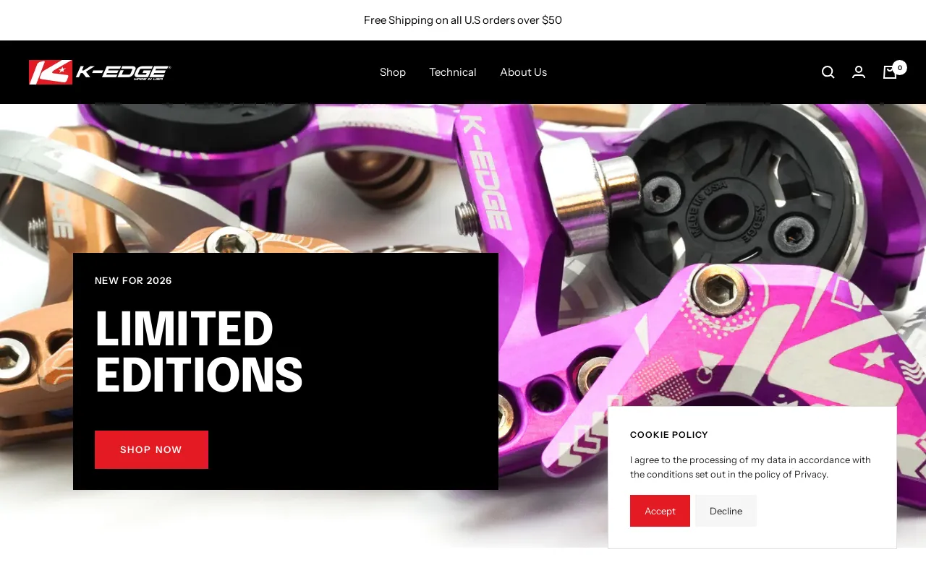Click the COOKIE POLICY heading

(x=669, y=434)
